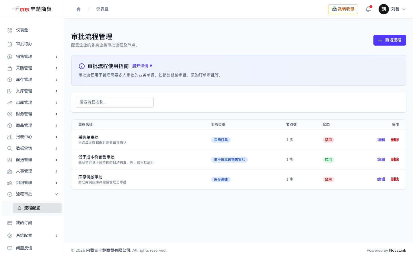Click the 京东 丰楚商贸 logo
Screen dimensions: 413x258
[x=32, y=9]
